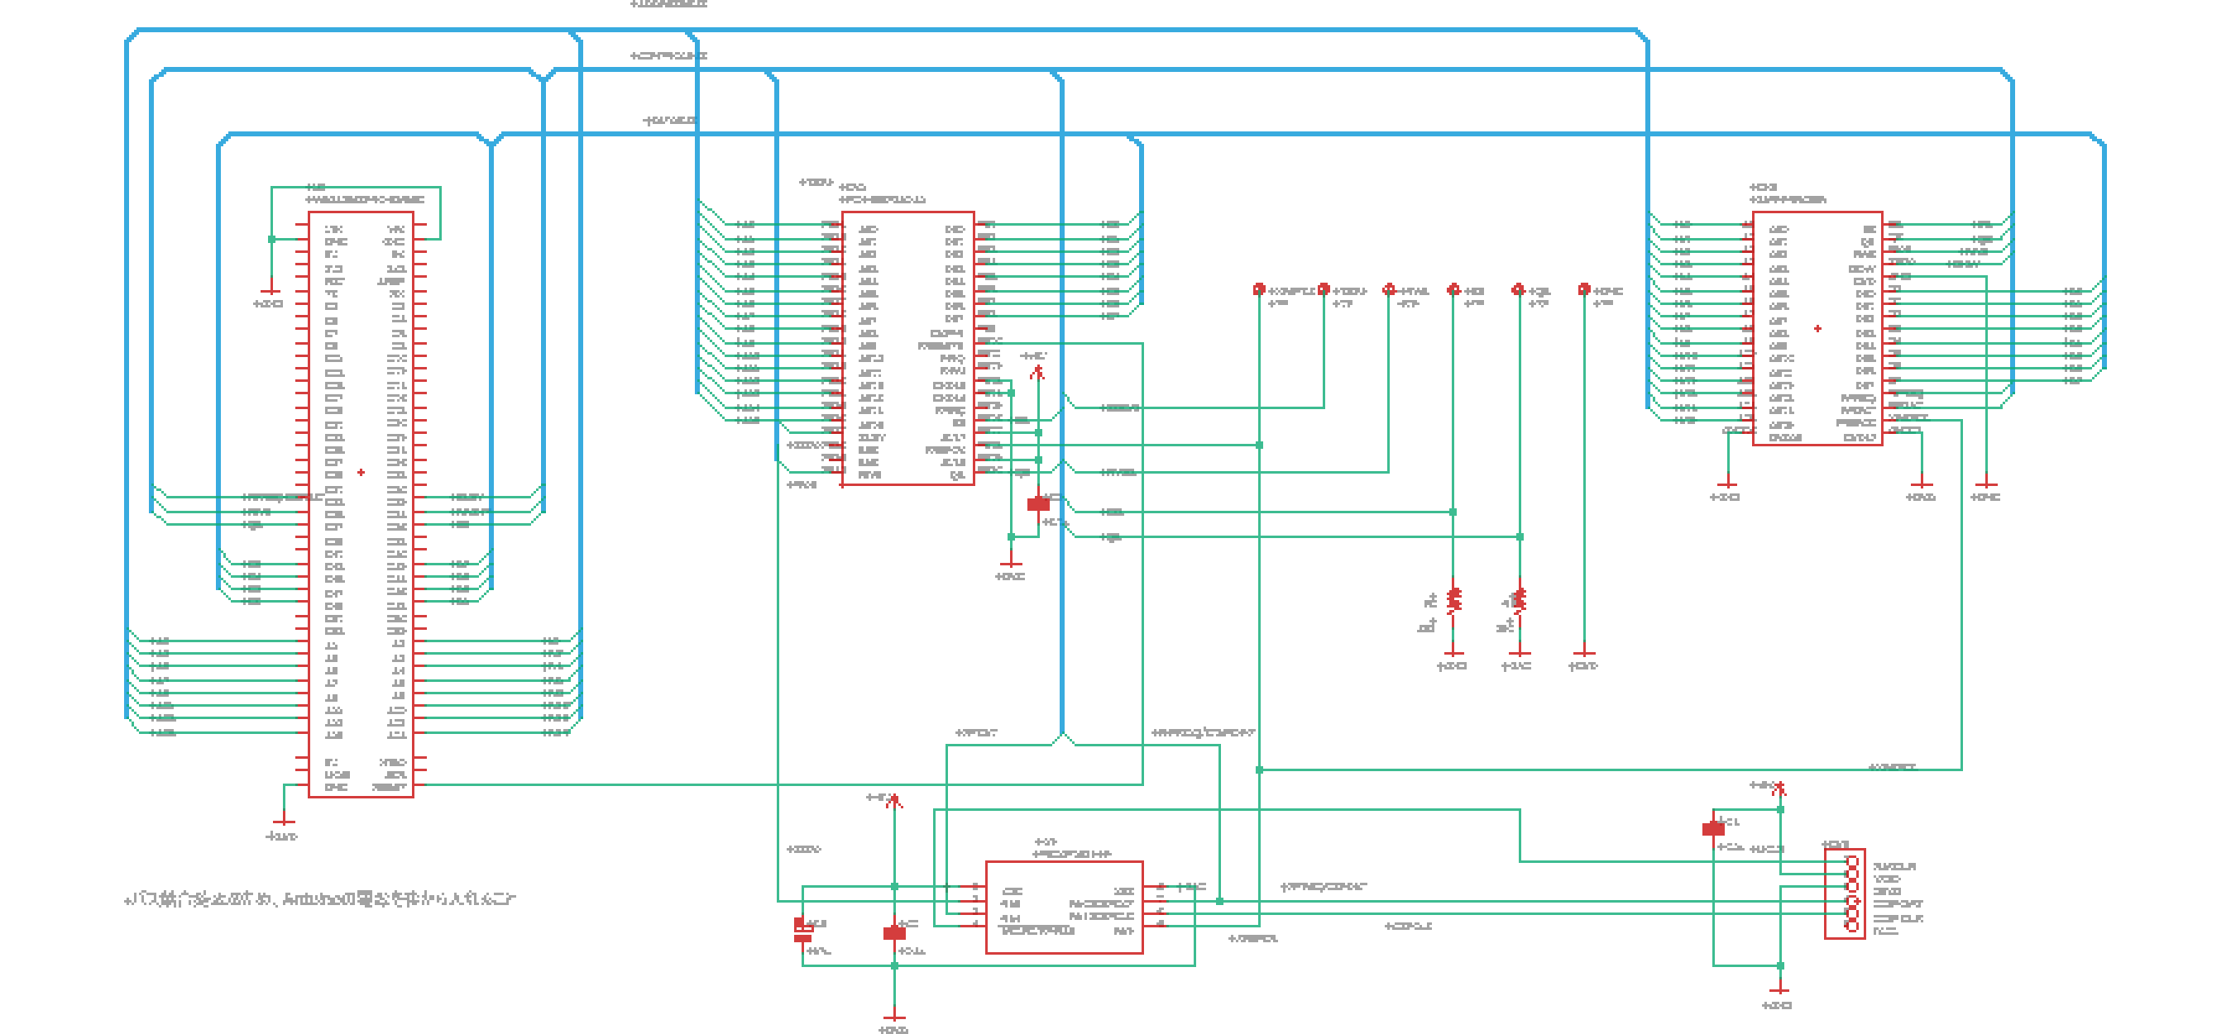Click the VCC arrow above 6-pin connector

click(x=1780, y=789)
